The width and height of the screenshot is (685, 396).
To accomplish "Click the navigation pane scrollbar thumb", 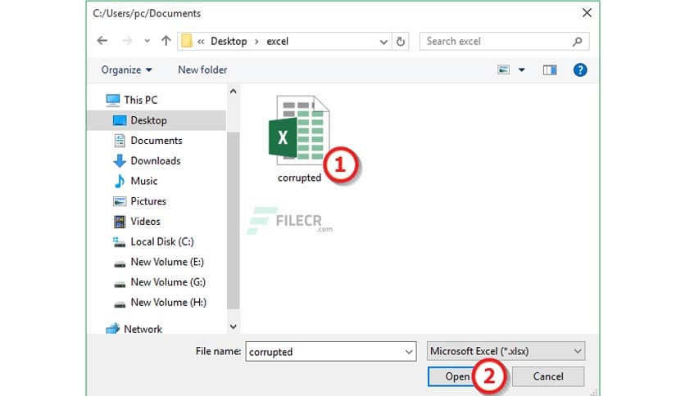I will click(x=234, y=220).
